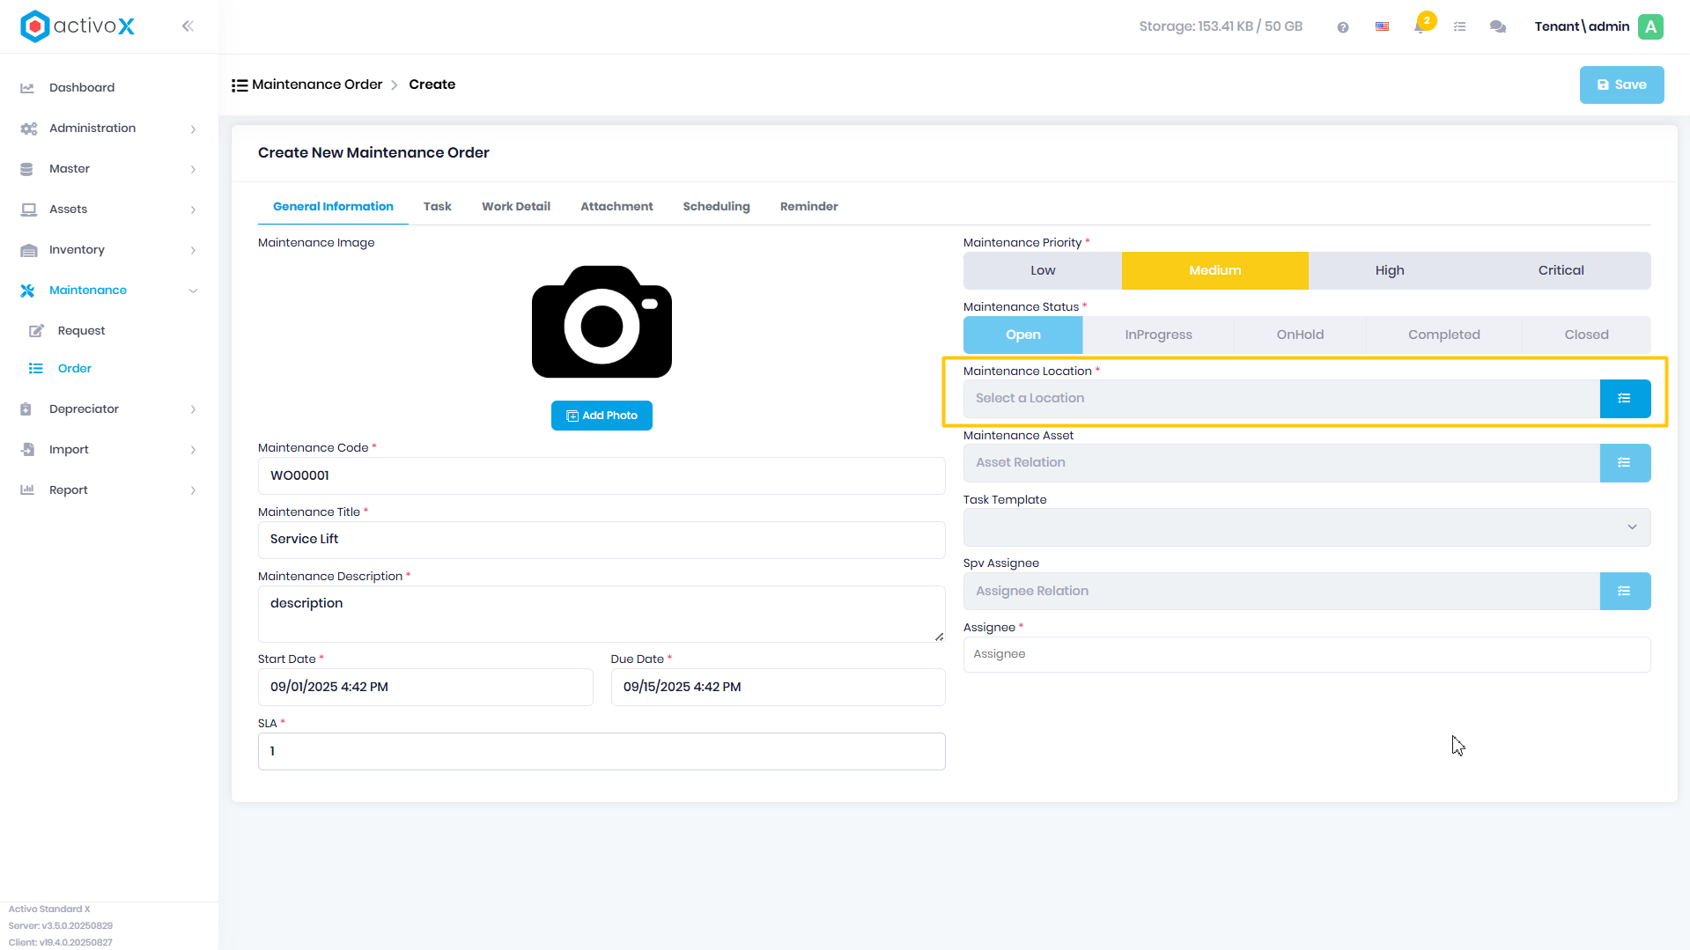Switch to the Scheduling tab
The height and width of the screenshot is (950, 1690).
(716, 207)
